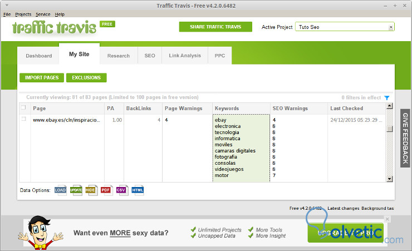Click the keyword 'electronica'

pos(228,126)
